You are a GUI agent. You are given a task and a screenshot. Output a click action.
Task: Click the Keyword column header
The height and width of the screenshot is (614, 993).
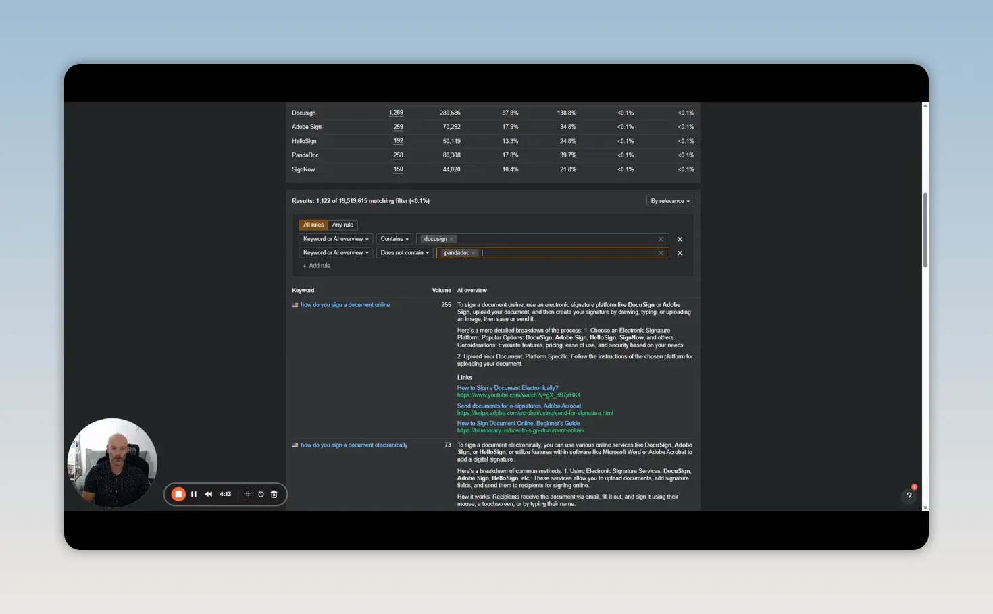(303, 291)
